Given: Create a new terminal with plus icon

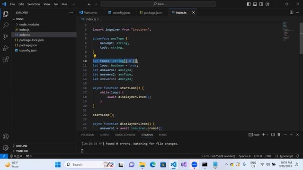Looking at the screenshot, I should pyautogui.click(x=263, y=135).
